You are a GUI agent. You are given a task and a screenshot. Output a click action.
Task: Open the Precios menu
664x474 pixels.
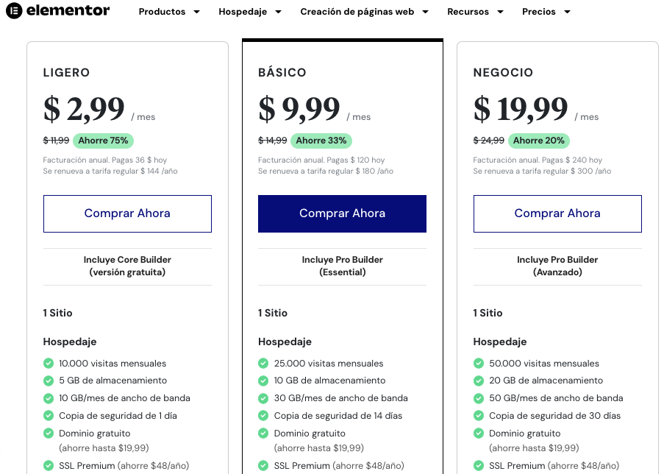tap(539, 12)
